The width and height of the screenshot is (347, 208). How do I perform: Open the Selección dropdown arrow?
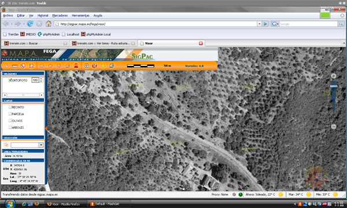(x=41, y=145)
